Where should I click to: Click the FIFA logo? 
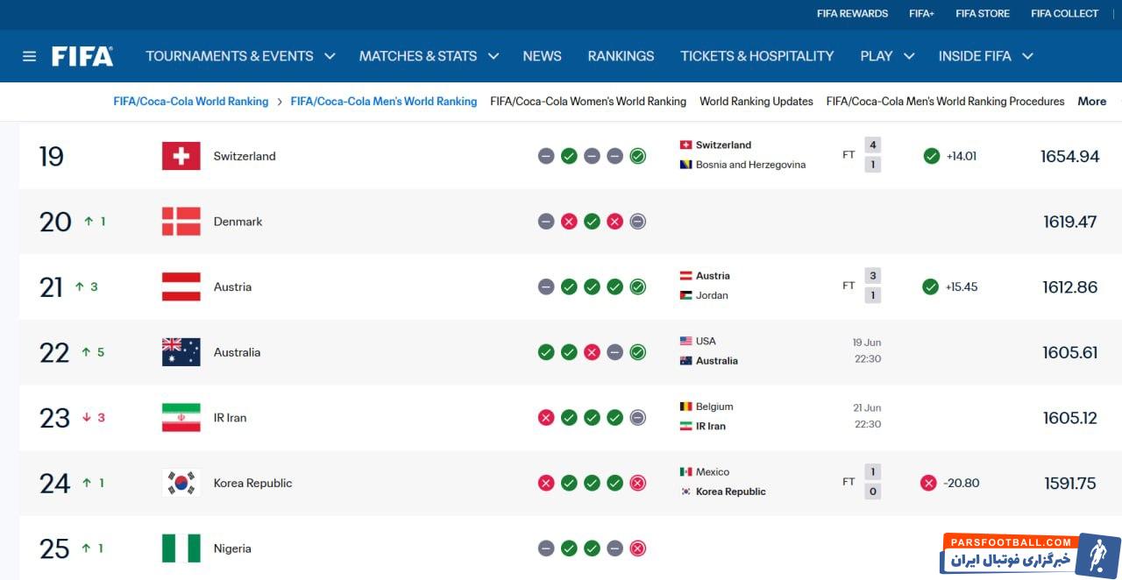[82, 56]
